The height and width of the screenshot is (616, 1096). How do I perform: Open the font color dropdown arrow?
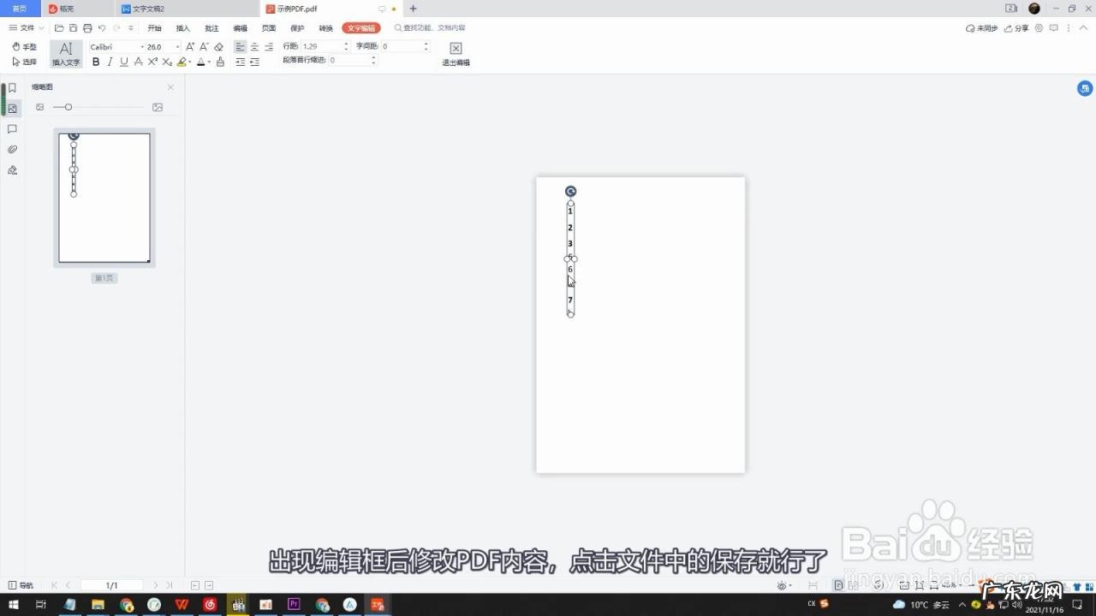point(209,62)
